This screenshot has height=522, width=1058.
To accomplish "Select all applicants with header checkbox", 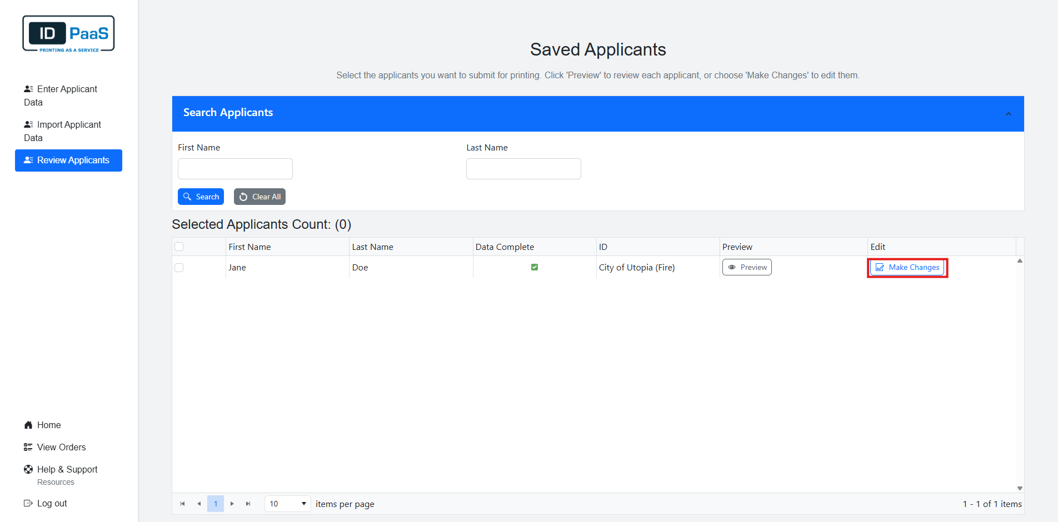I will [x=179, y=247].
